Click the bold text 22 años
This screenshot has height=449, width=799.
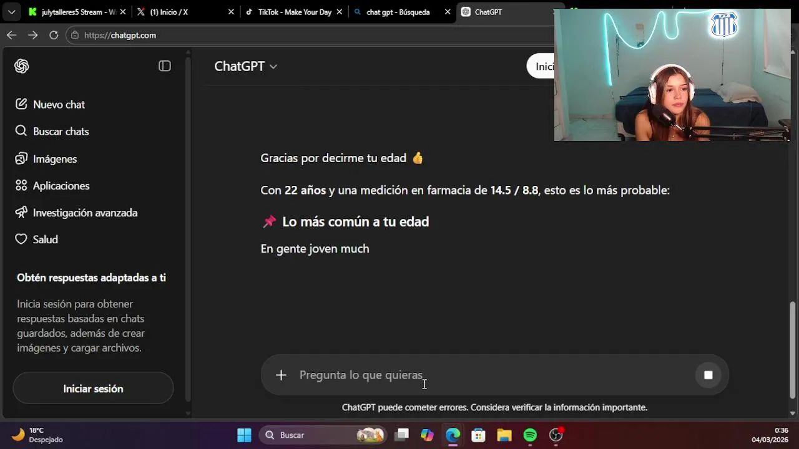305,190
